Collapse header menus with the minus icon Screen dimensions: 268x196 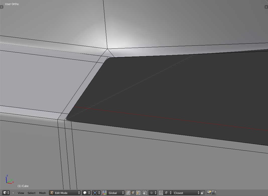[13, 193]
